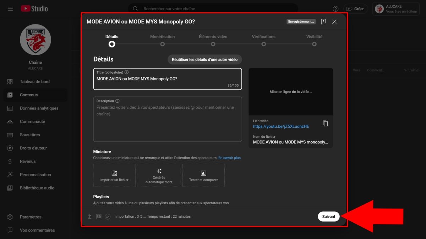This screenshot has width=426, height=239.
Task: Click the Playlists heading text
Action: [101, 197]
